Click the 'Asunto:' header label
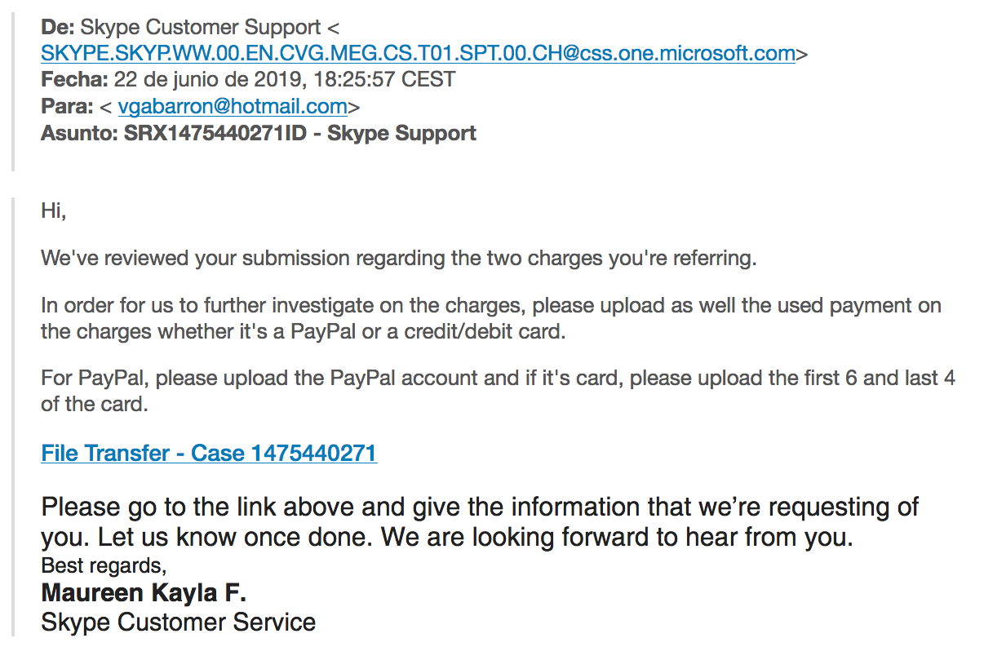 pos(79,133)
